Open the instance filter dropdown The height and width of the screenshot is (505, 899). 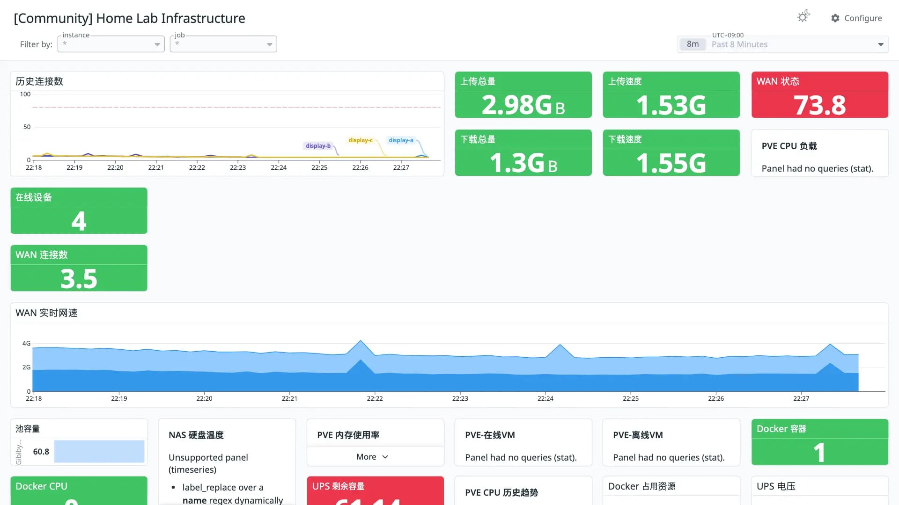point(111,44)
